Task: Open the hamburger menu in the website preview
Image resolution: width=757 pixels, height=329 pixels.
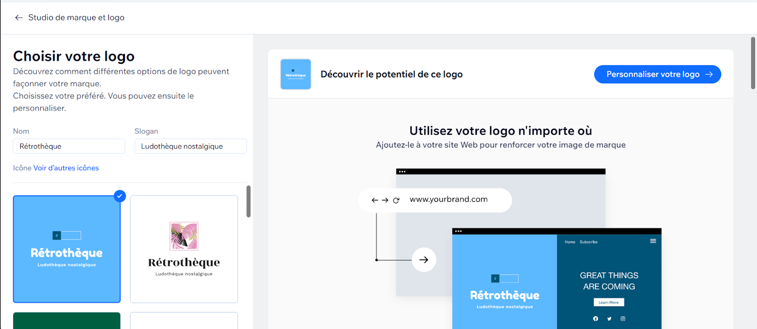Action: [653, 241]
